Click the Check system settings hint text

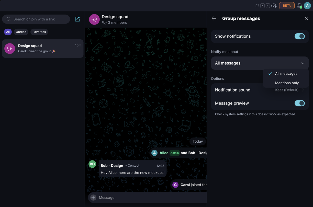point(255,114)
